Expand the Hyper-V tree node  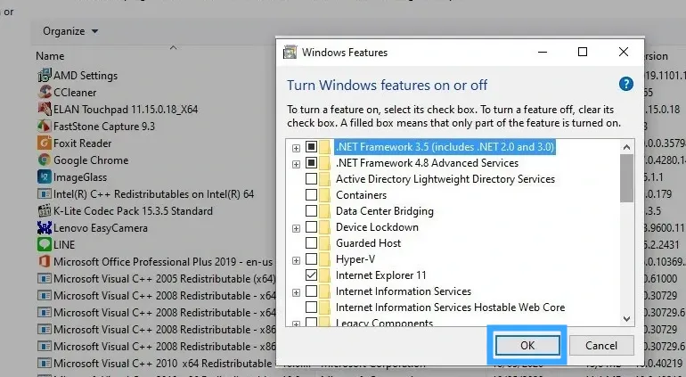pyautogui.click(x=296, y=260)
